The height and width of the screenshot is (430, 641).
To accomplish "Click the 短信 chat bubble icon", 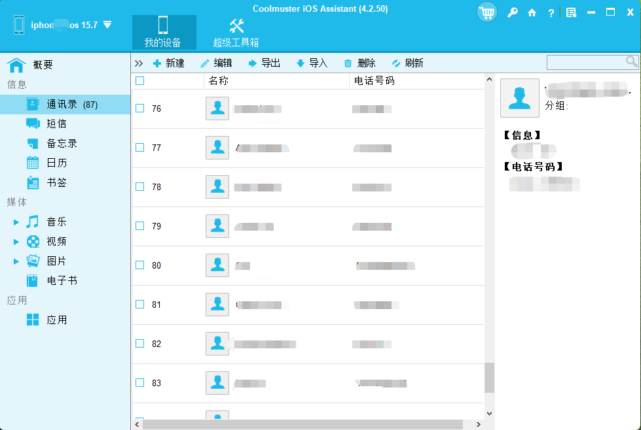I will click(33, 124).
